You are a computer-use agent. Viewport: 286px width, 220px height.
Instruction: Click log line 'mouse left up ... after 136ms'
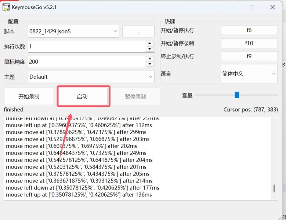pyautogui.click(x=79, y=195)
